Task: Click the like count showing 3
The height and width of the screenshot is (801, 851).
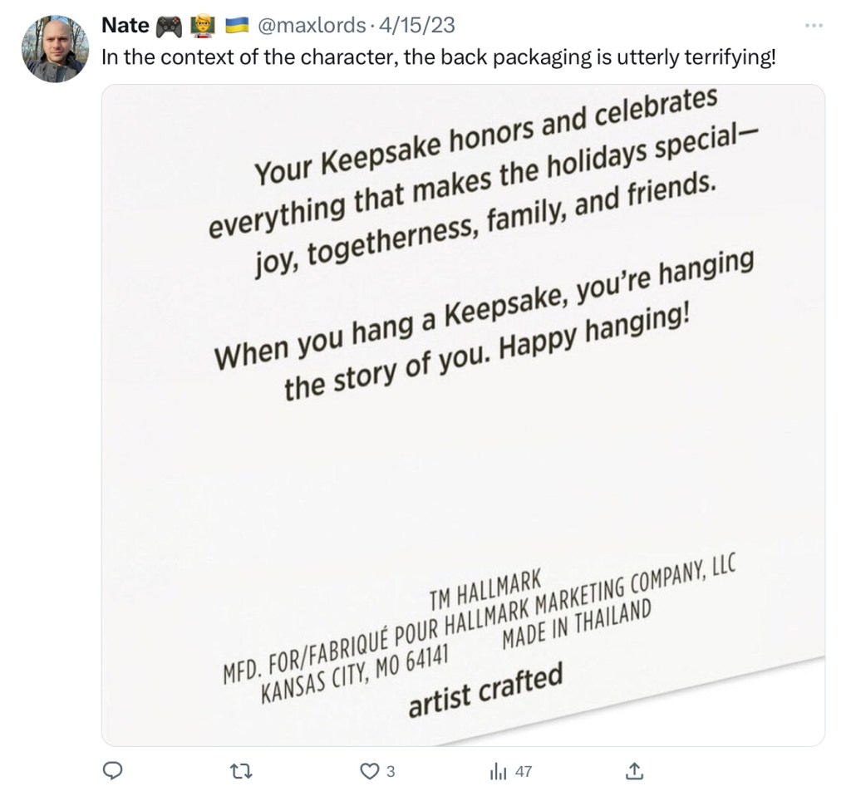Action: (391, 772)
